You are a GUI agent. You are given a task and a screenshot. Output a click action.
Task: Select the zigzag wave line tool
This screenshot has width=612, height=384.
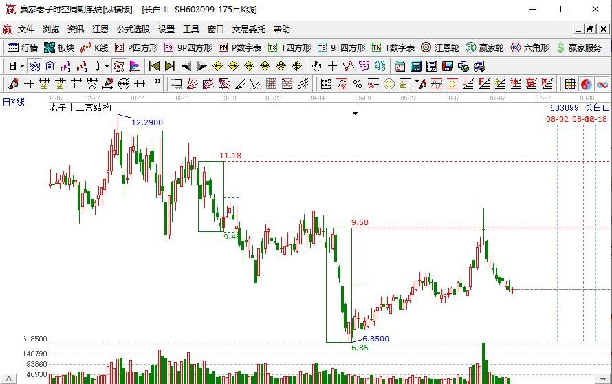256,84
